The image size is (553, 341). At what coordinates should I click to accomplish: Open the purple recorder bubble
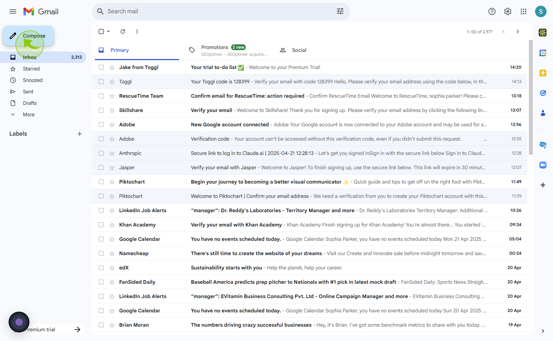point(19,322)
